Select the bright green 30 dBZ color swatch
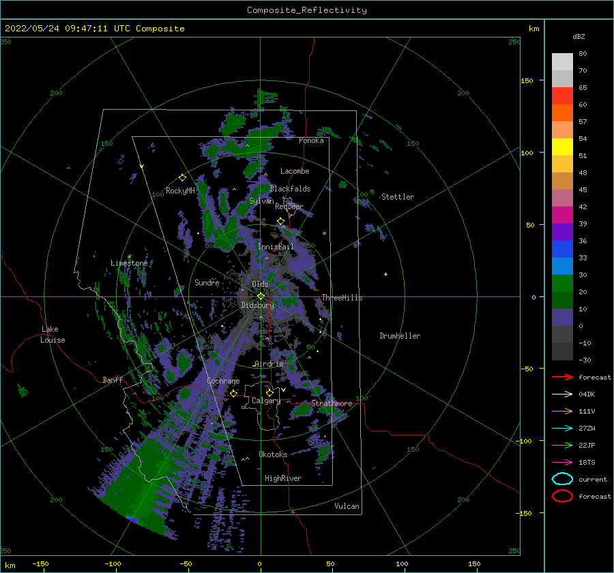The height and width of the screenshot is (573, 614). coord(562,283)
